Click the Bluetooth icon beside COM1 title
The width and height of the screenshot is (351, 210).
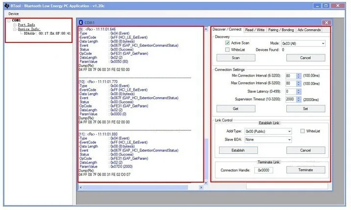tap(81, 22)
